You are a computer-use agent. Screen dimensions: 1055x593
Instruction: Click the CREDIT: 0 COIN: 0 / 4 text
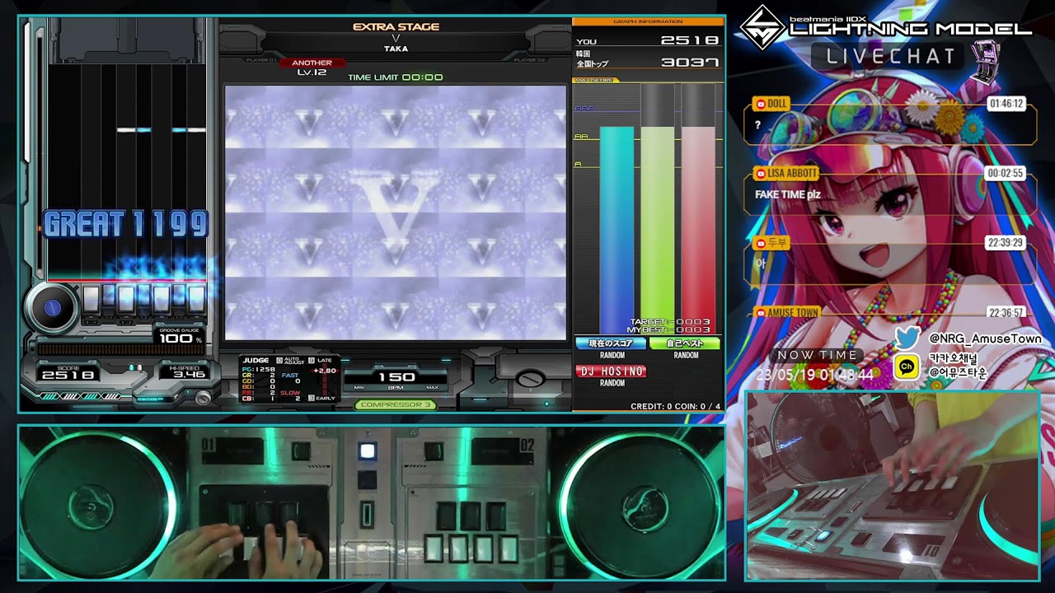coord(675,406)
